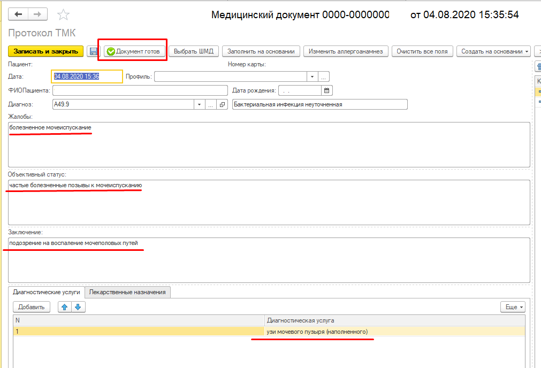The height and width of the screenshot is (368, 541).
Task: Click Очистить все поля button
Action: (422, 51)
